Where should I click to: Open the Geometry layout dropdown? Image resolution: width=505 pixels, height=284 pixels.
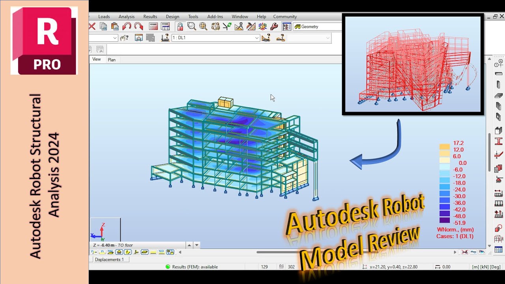pos(318,27)
